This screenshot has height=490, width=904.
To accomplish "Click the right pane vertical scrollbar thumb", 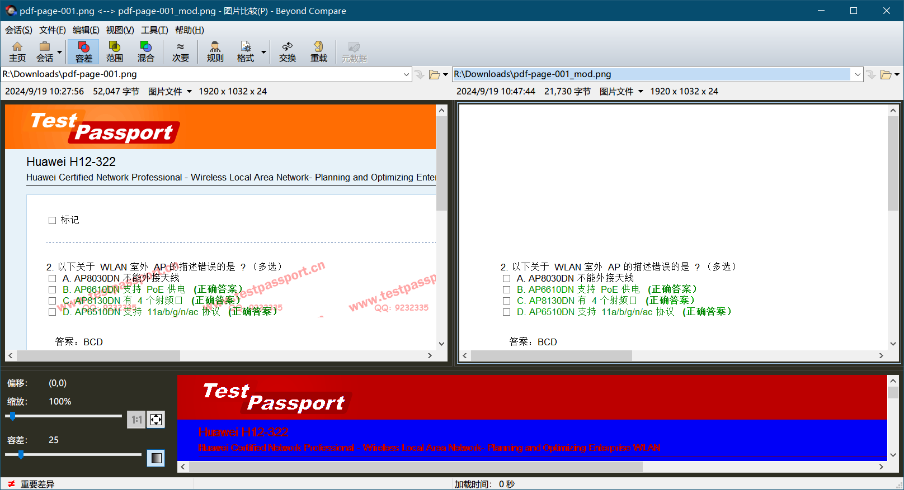I will tap(893, 163).
